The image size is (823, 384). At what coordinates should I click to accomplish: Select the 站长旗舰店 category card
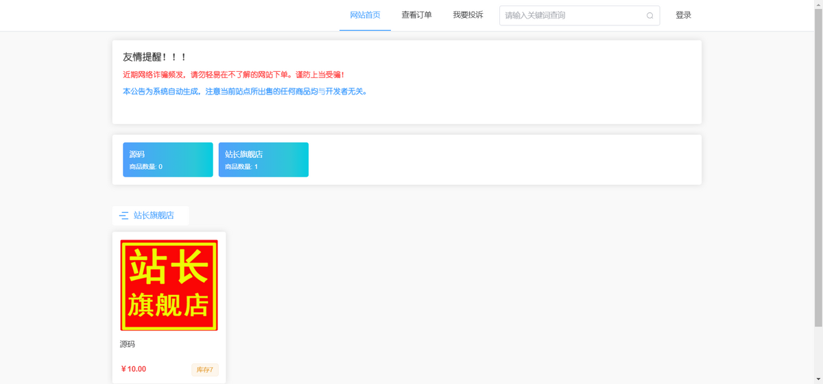[263, 159]
